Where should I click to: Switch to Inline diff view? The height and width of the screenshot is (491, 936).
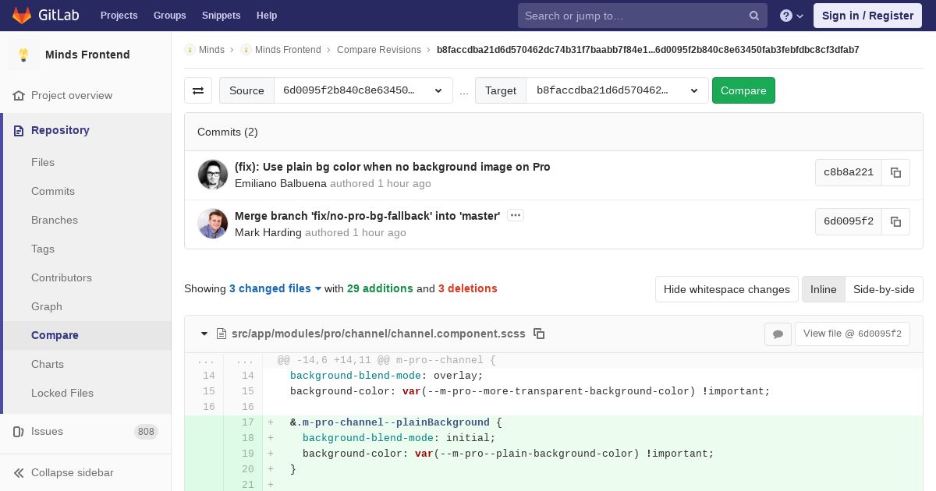click(823, 289)
